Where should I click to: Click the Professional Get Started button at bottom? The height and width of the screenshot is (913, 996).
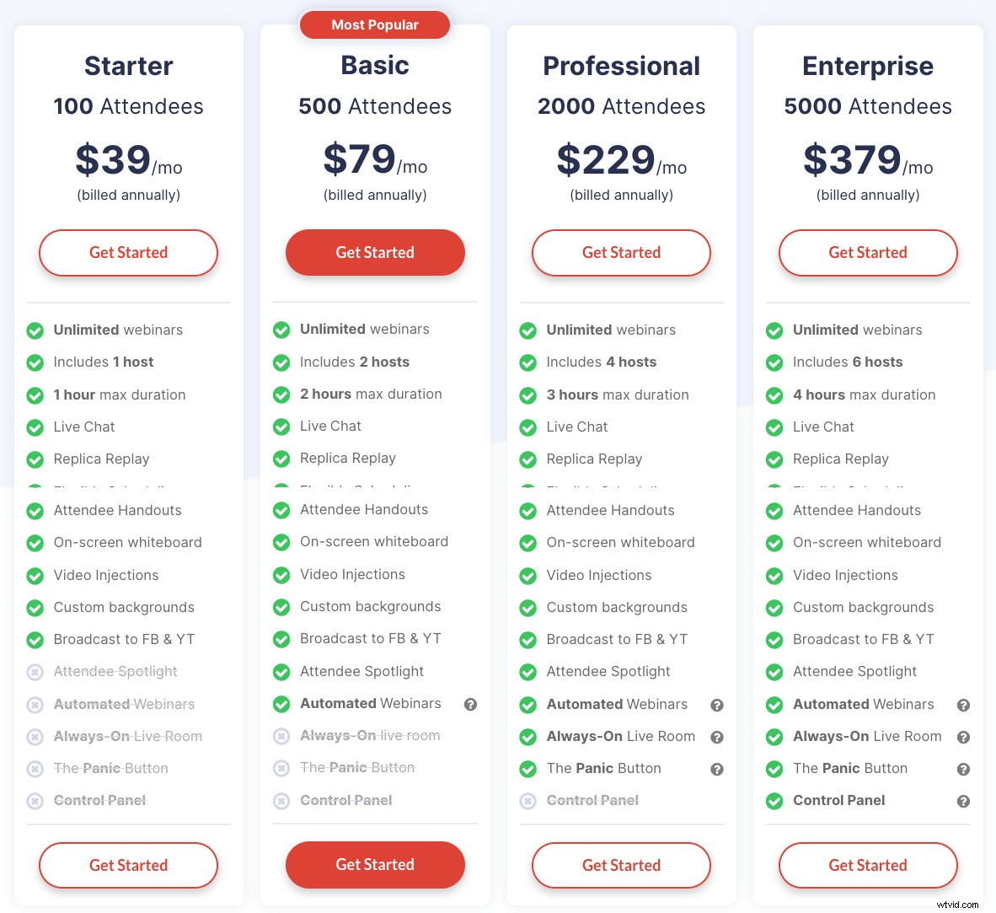(x=621, y=865)
